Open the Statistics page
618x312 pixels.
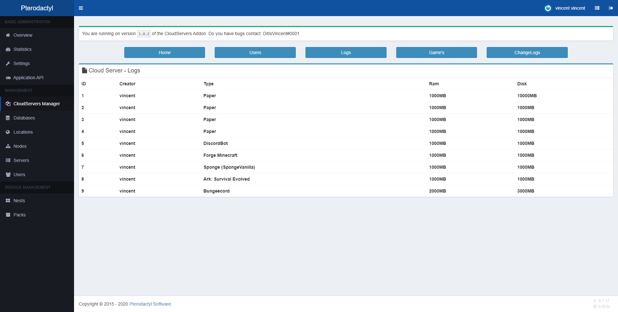(x=22, y=49)
